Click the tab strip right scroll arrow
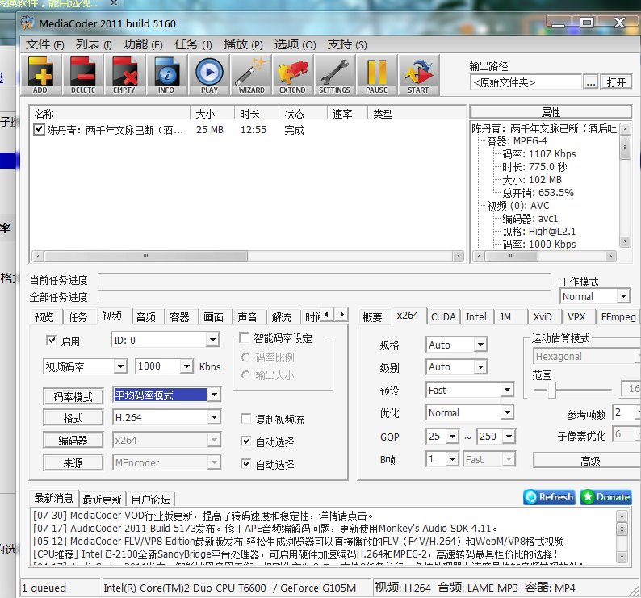This screenshot has width=641, height=598. pos(341,314)
